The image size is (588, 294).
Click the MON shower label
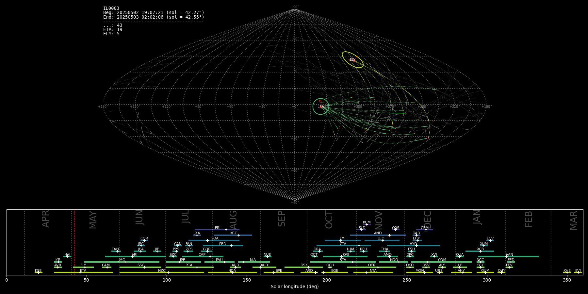click(420, 270)
